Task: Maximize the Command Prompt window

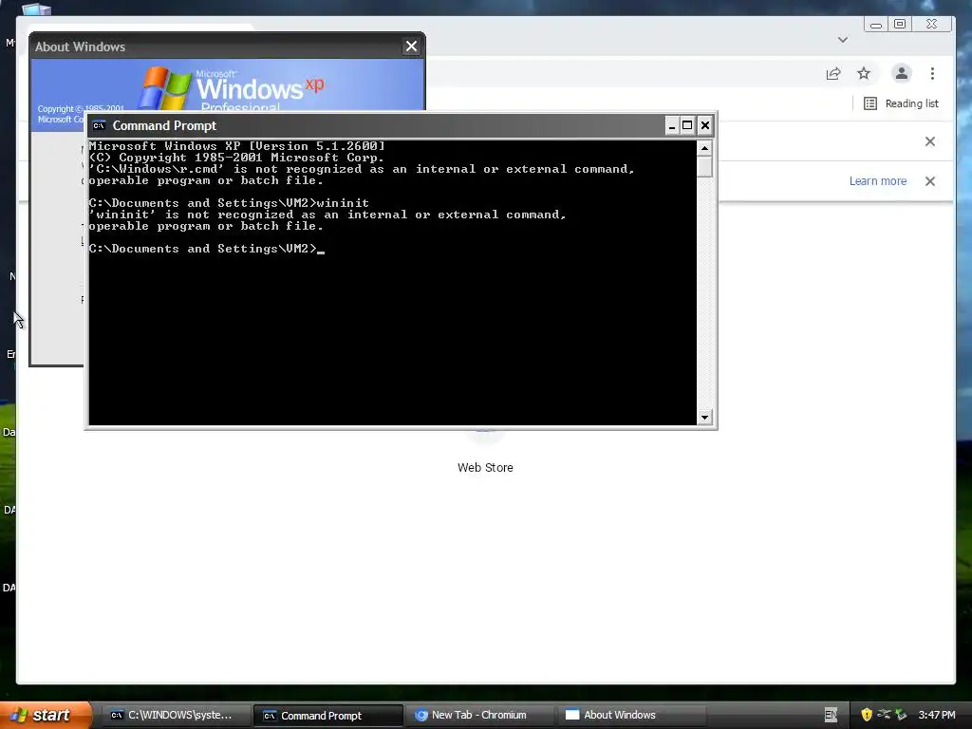Action: pyautogui.click(x=687, y=126)
